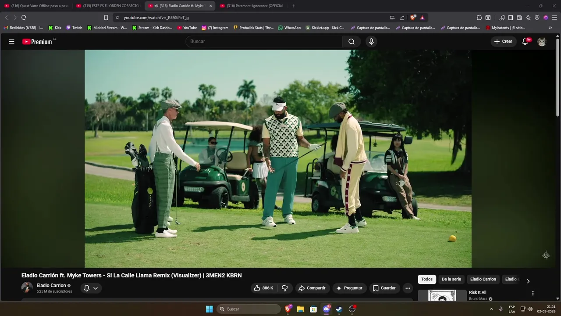Reload the page in browser toolbar

(x=24, y=18)
